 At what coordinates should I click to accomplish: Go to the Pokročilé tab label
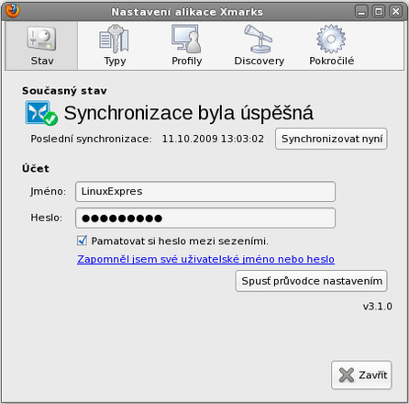tap(331, 61)
